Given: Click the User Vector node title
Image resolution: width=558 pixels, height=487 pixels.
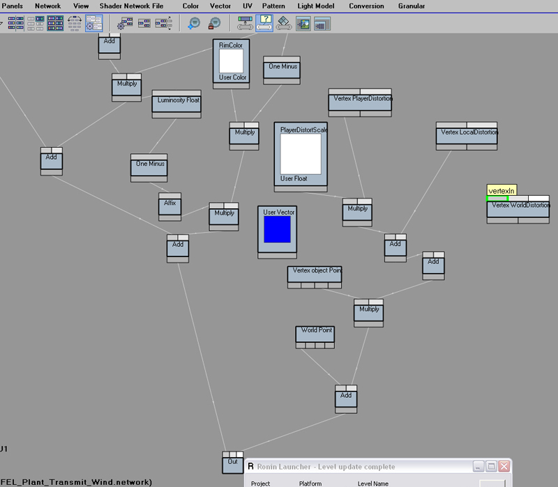Looking at the screenshot, I should pyautogui.click(x=278, y=212).
